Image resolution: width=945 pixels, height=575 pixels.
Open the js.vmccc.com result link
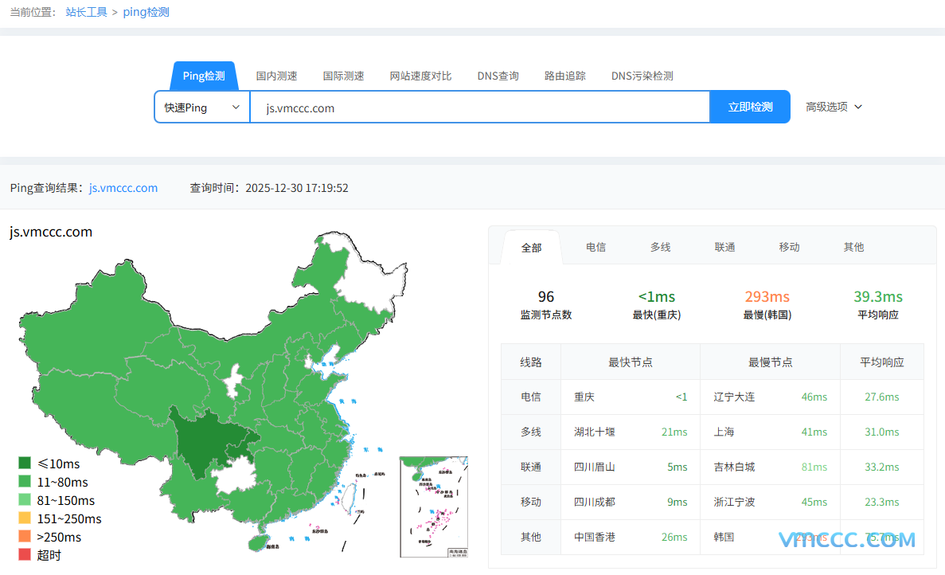pyautogui.click(x=123, y=188)
